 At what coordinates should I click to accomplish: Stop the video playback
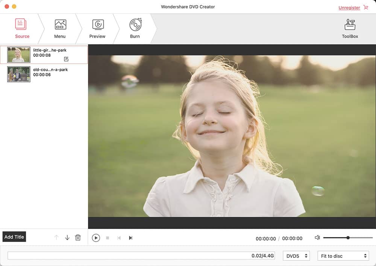point(108,237)
